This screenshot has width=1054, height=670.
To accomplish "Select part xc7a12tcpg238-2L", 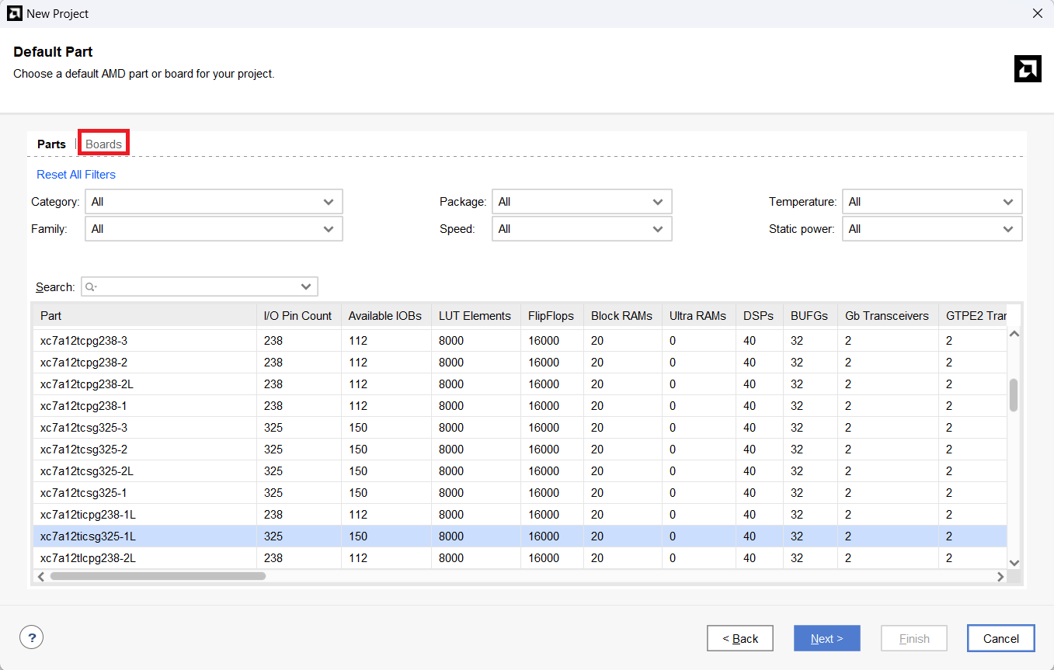I will pyautogui.click(x=520, y=384).
